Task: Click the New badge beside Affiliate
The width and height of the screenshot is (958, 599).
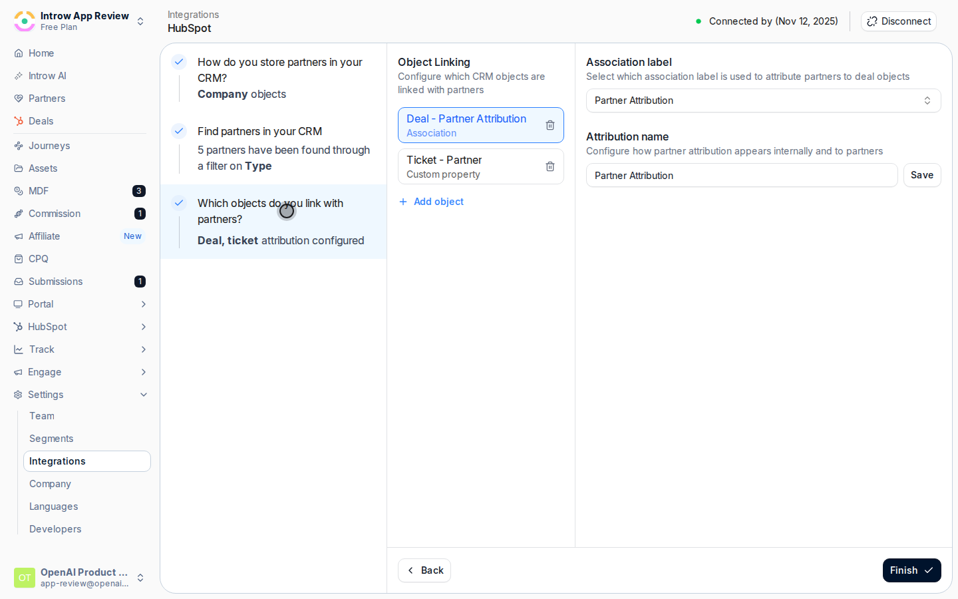Action: pos(132,236)
